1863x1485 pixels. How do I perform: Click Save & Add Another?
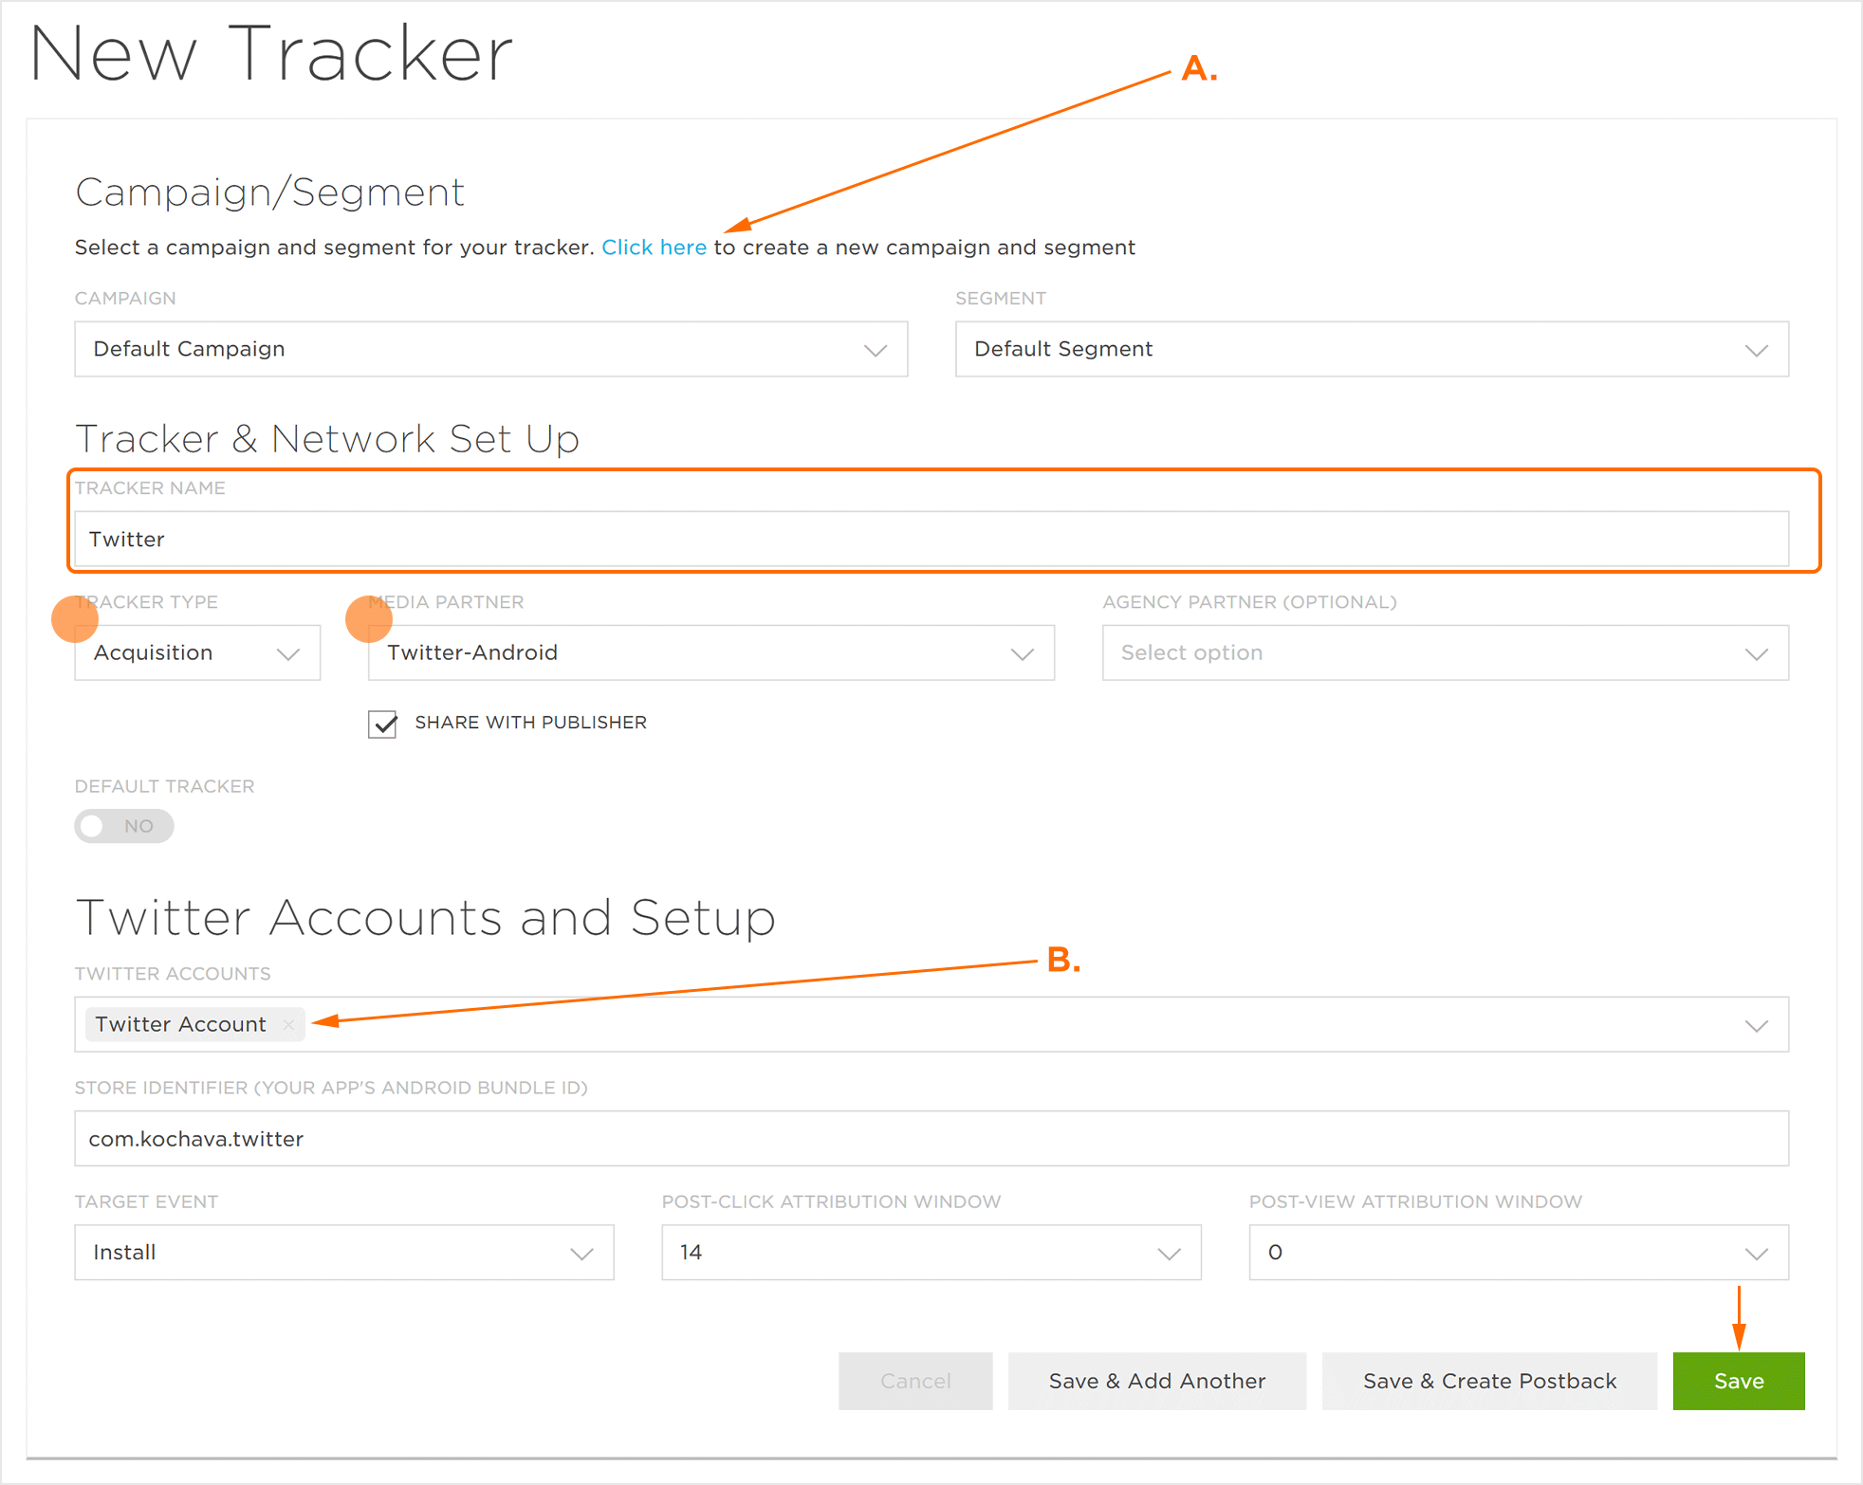click(x=1156, y=1381)
